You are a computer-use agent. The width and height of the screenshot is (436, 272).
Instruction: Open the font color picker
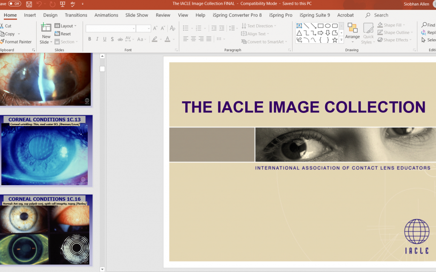tap(167, 39)
